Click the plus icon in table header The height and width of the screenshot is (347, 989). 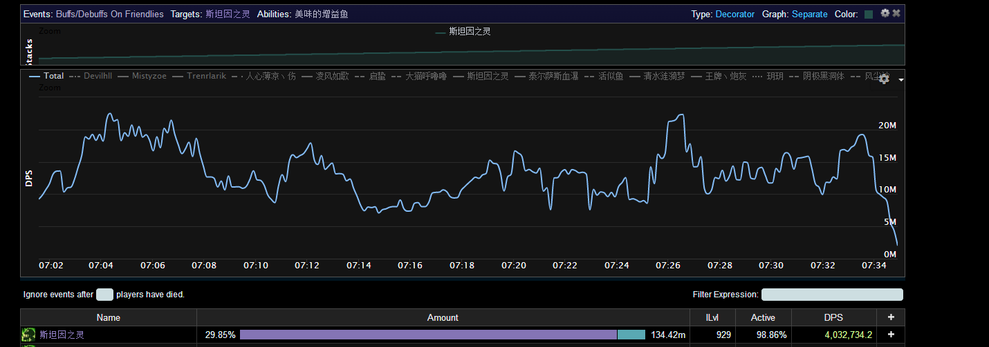click(x=891, y=317)
